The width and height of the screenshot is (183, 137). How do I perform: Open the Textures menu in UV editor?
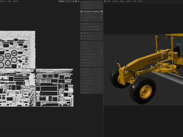pos(15,1)
